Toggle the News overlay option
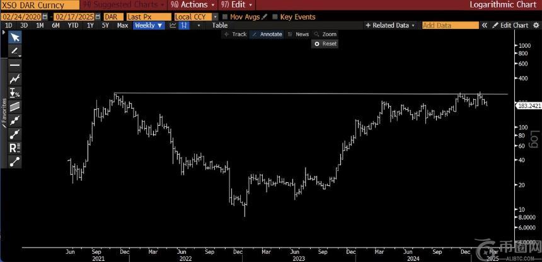Viewport: 542px width, 262px height. click(x=299, y=34)
